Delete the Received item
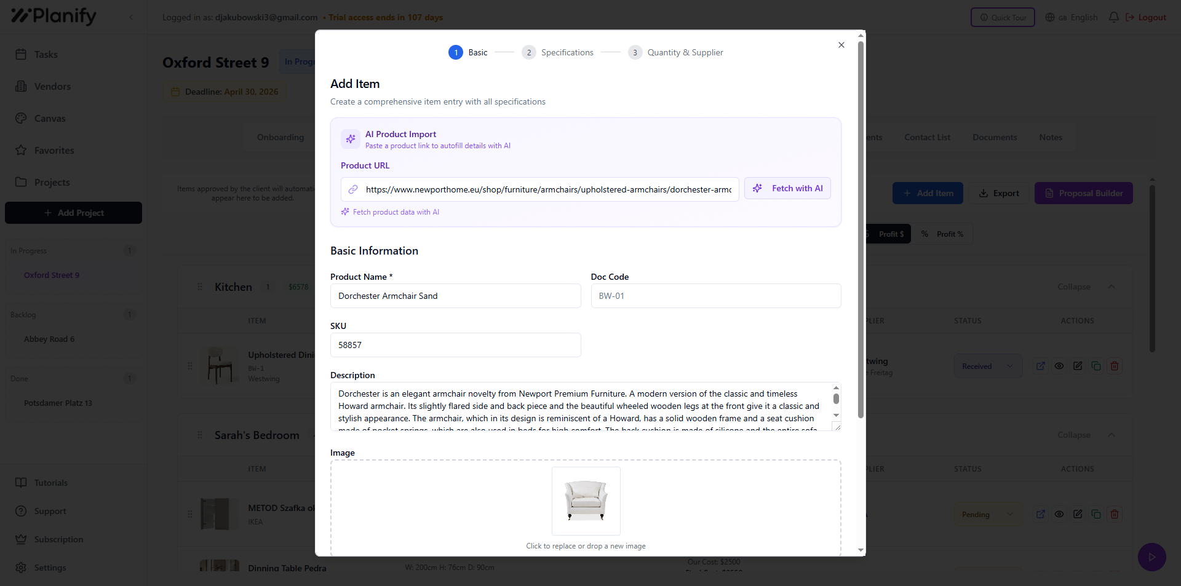The image size is (1181, 586). (x=1115, y=366)
